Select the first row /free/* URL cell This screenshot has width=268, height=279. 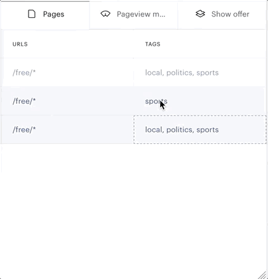point(67,72)
